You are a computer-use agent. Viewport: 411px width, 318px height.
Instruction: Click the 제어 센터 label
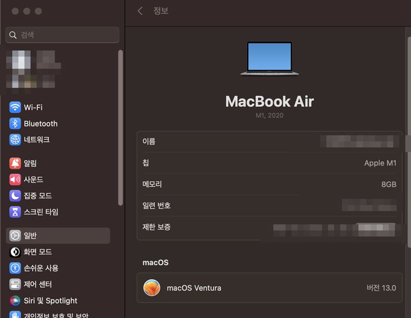click(x=38, y=284)
